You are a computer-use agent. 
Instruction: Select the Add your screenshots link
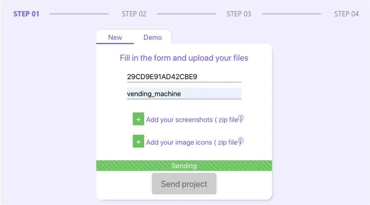click(x=192, y=119)
